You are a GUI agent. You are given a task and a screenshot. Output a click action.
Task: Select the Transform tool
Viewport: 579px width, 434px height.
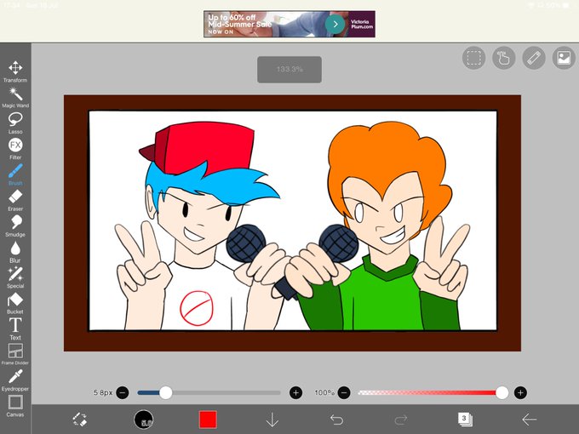pos(15,71)
